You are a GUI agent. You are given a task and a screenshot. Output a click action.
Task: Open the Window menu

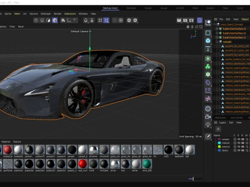point(83,14)
